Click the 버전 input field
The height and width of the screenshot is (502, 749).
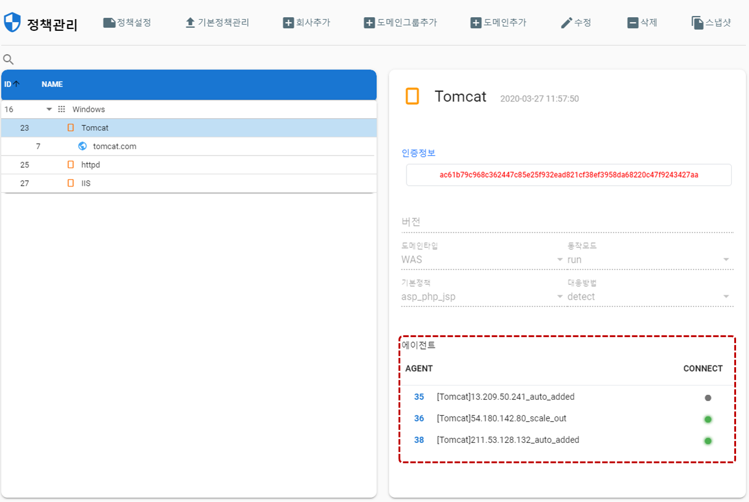[568, 221]
